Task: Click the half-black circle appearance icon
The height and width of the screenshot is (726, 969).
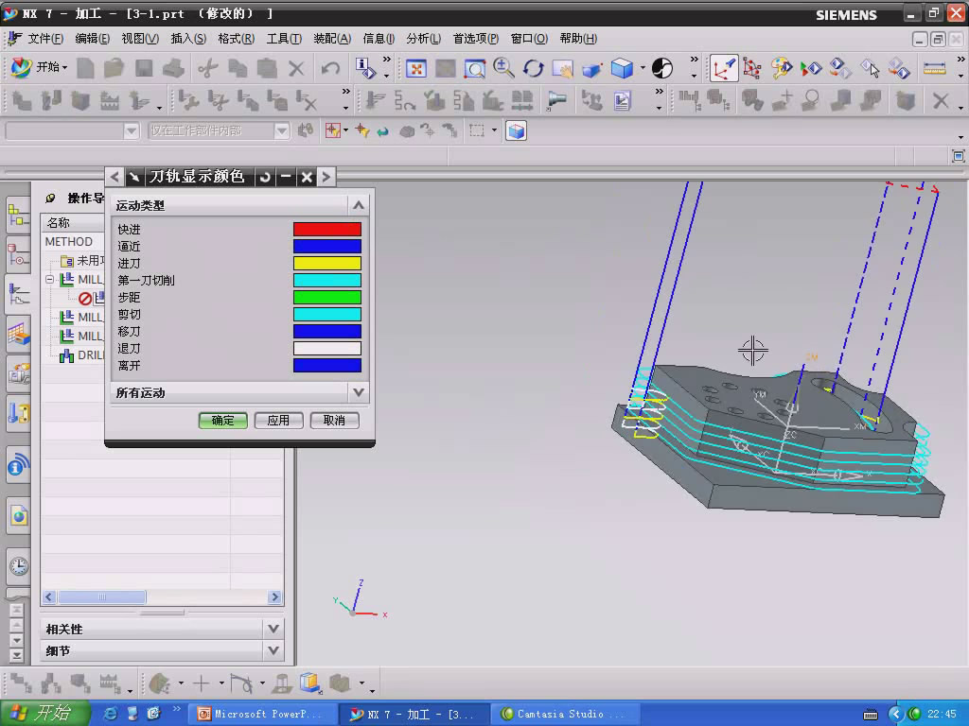Action: [661, 68]
